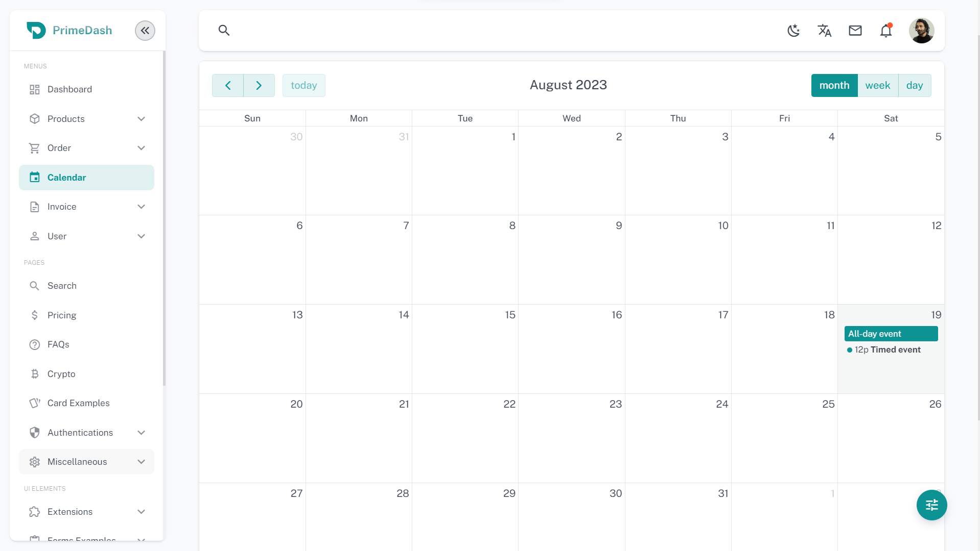Open the user profile avatar
The image size is (980, 551).
pos(921,31)
